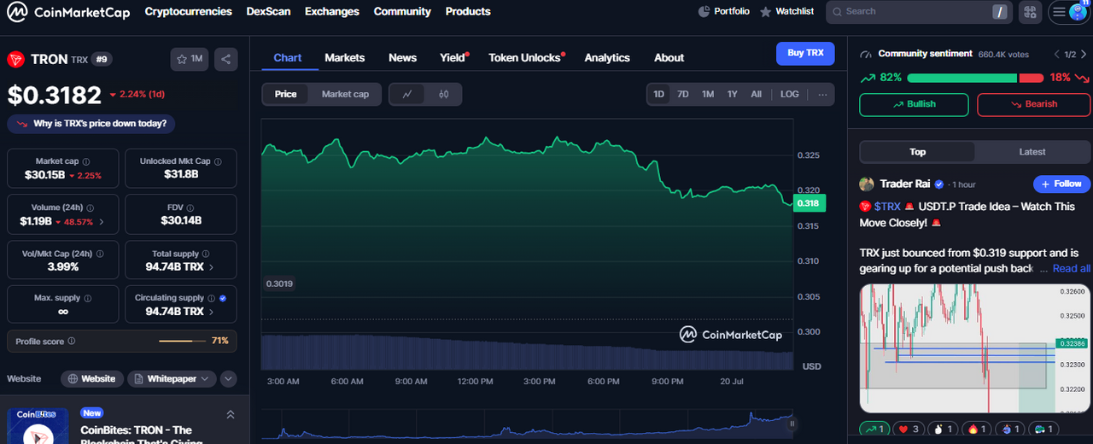Click Volume (24h) info icon

91,207
